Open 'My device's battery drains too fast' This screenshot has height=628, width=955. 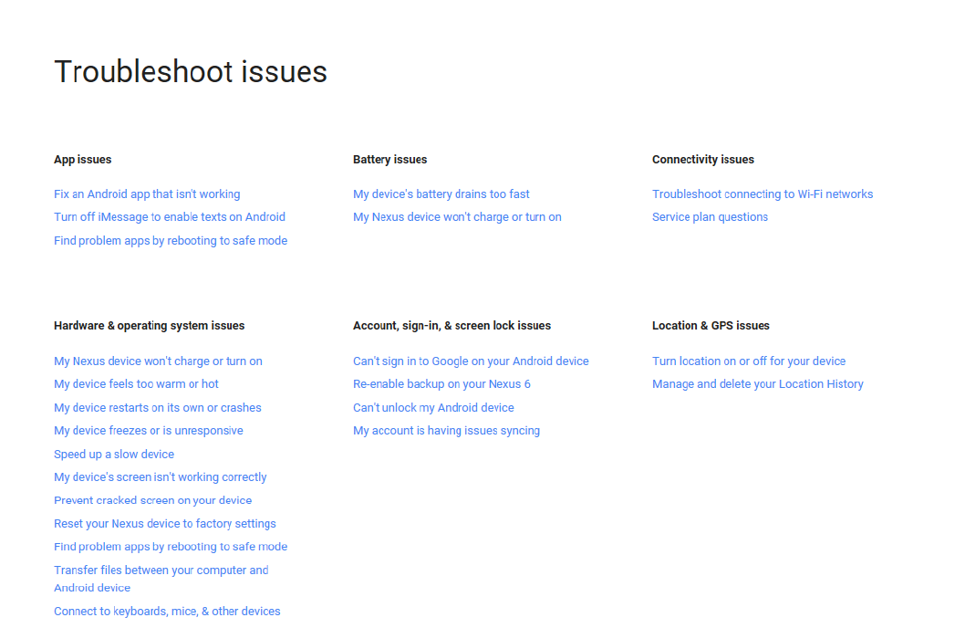point(441,194)
